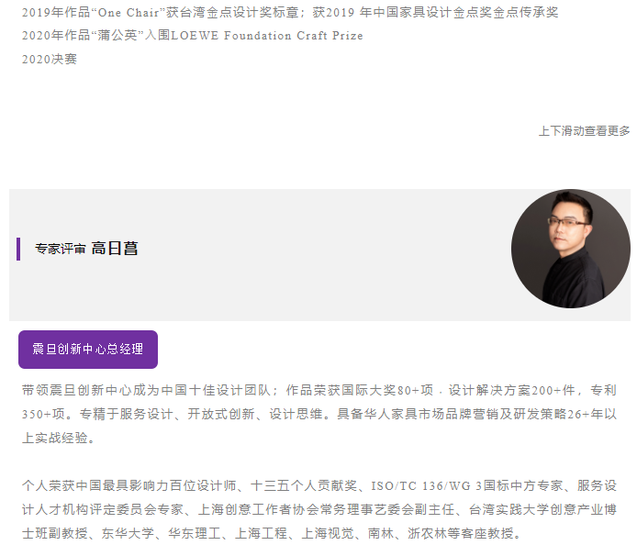The image size is (637, 545).
Task: Click the 上下滑动查看更多 hint text
Action: (x=584, y=131)
